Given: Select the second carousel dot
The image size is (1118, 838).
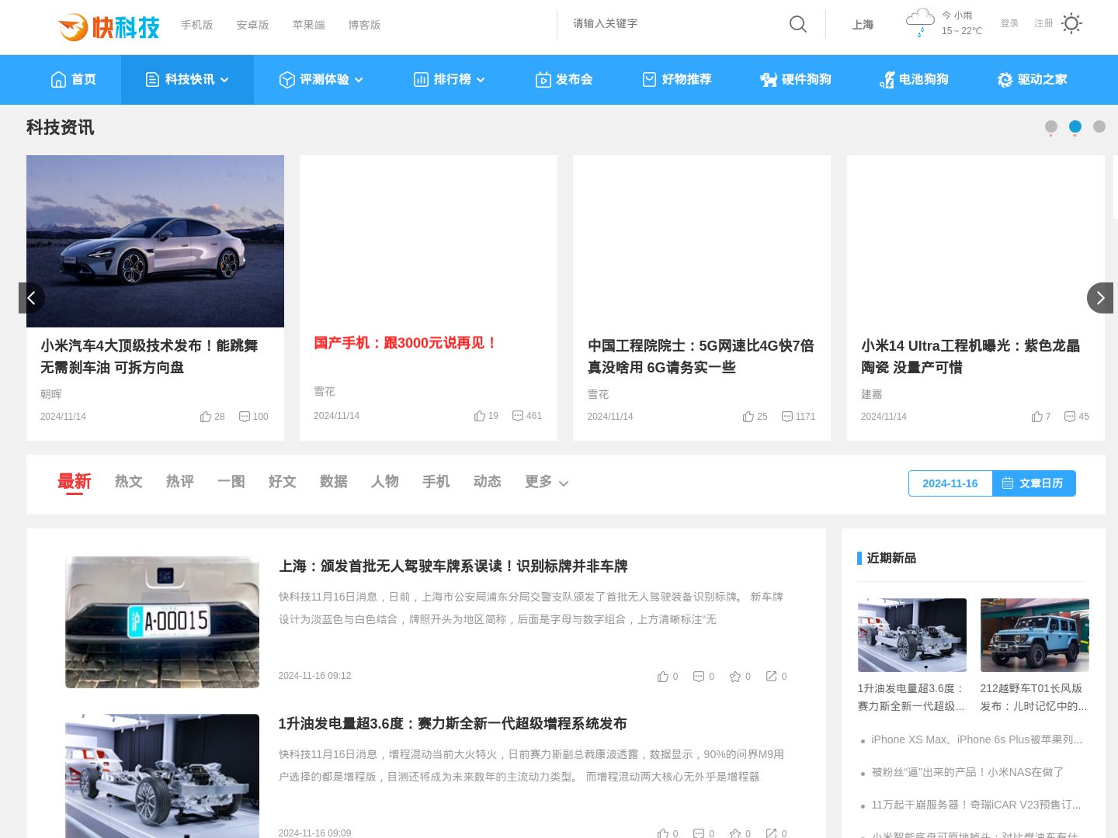Looking at the screenshot, I should coord(1075,126).
